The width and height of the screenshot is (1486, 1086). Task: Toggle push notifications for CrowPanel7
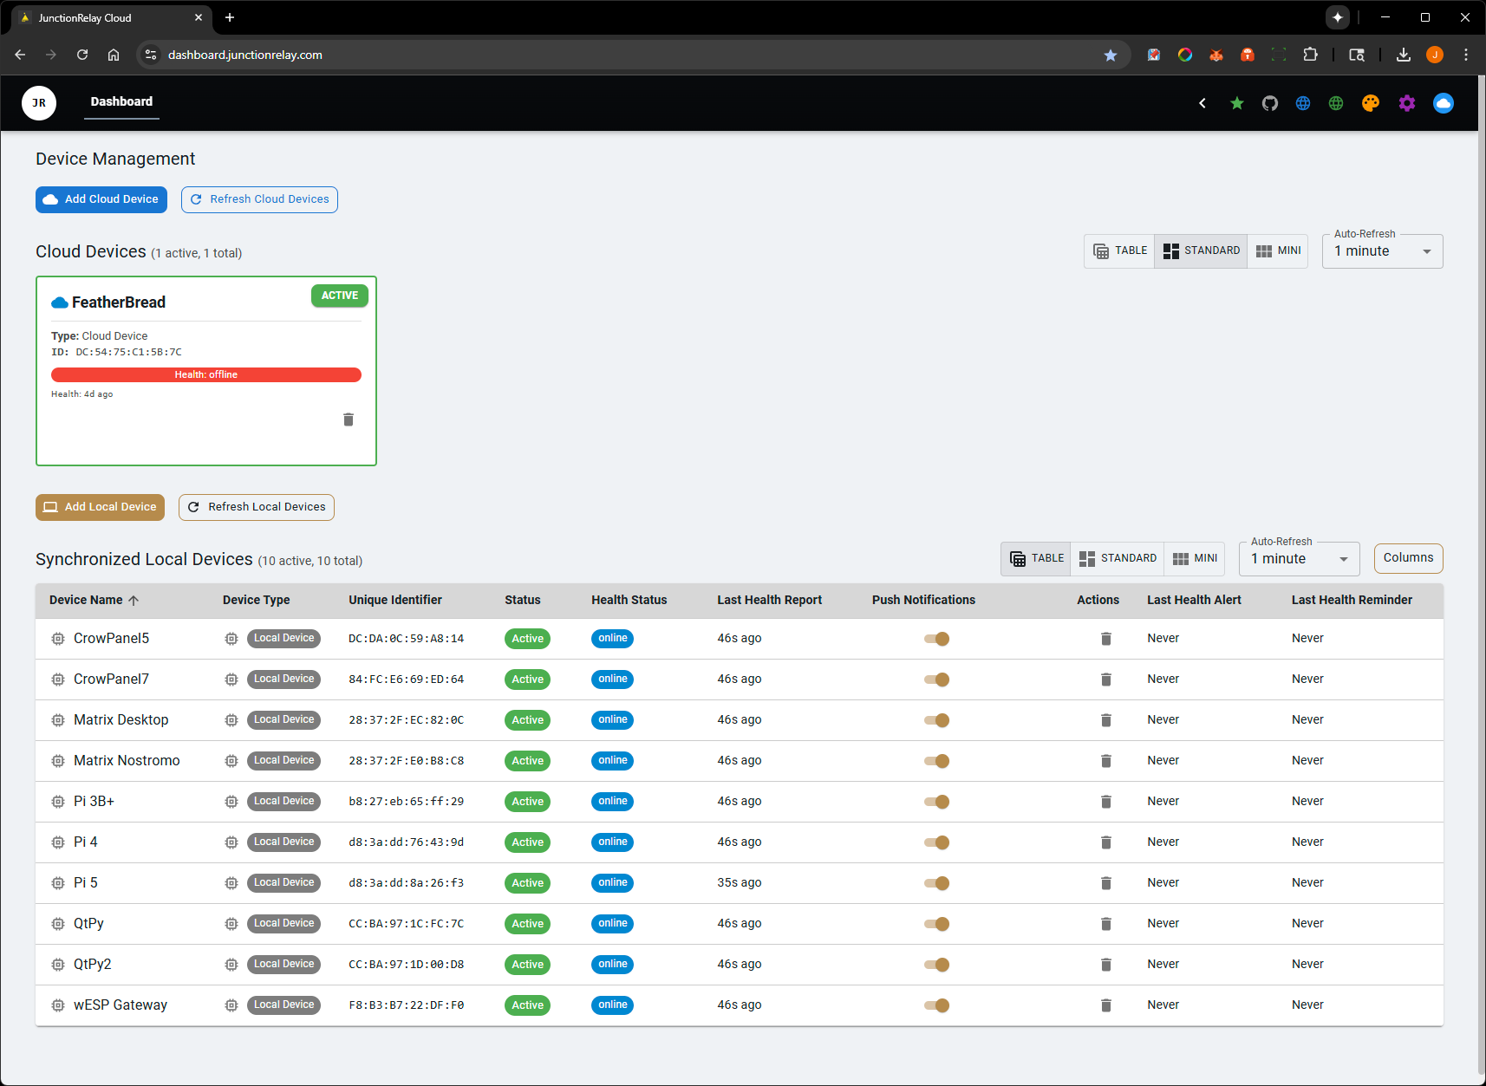(x=936, y=680)
